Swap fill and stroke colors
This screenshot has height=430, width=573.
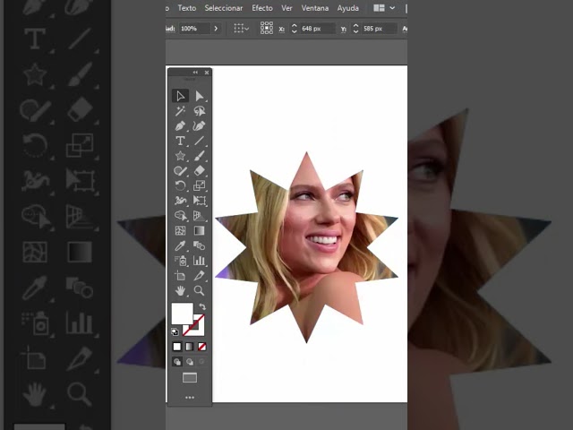pyautogui.click(x=202, y=306)
